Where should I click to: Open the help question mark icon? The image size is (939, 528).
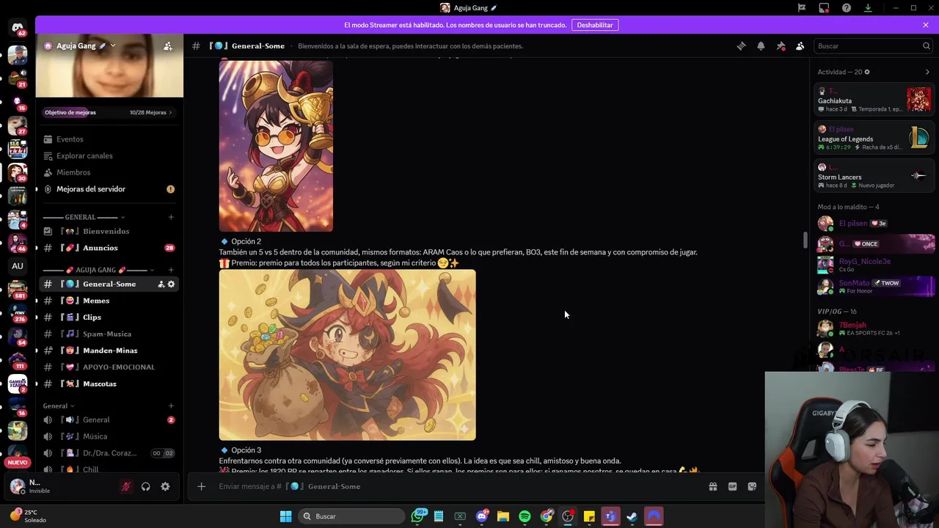coord(846,8)
